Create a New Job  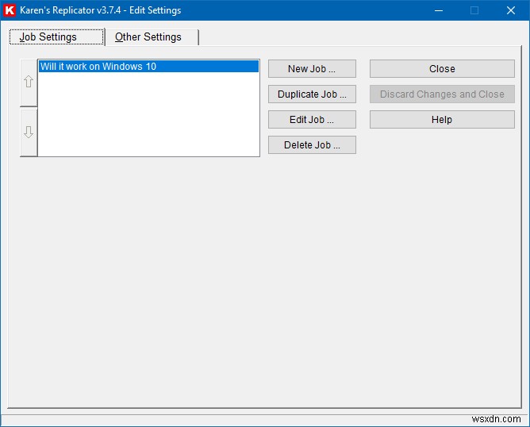(x=312, y=68)
